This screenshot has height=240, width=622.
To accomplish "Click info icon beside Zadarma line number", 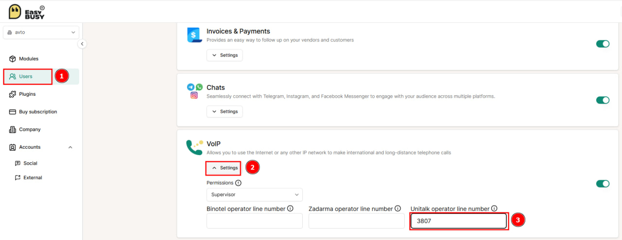I will pos(397,208).
